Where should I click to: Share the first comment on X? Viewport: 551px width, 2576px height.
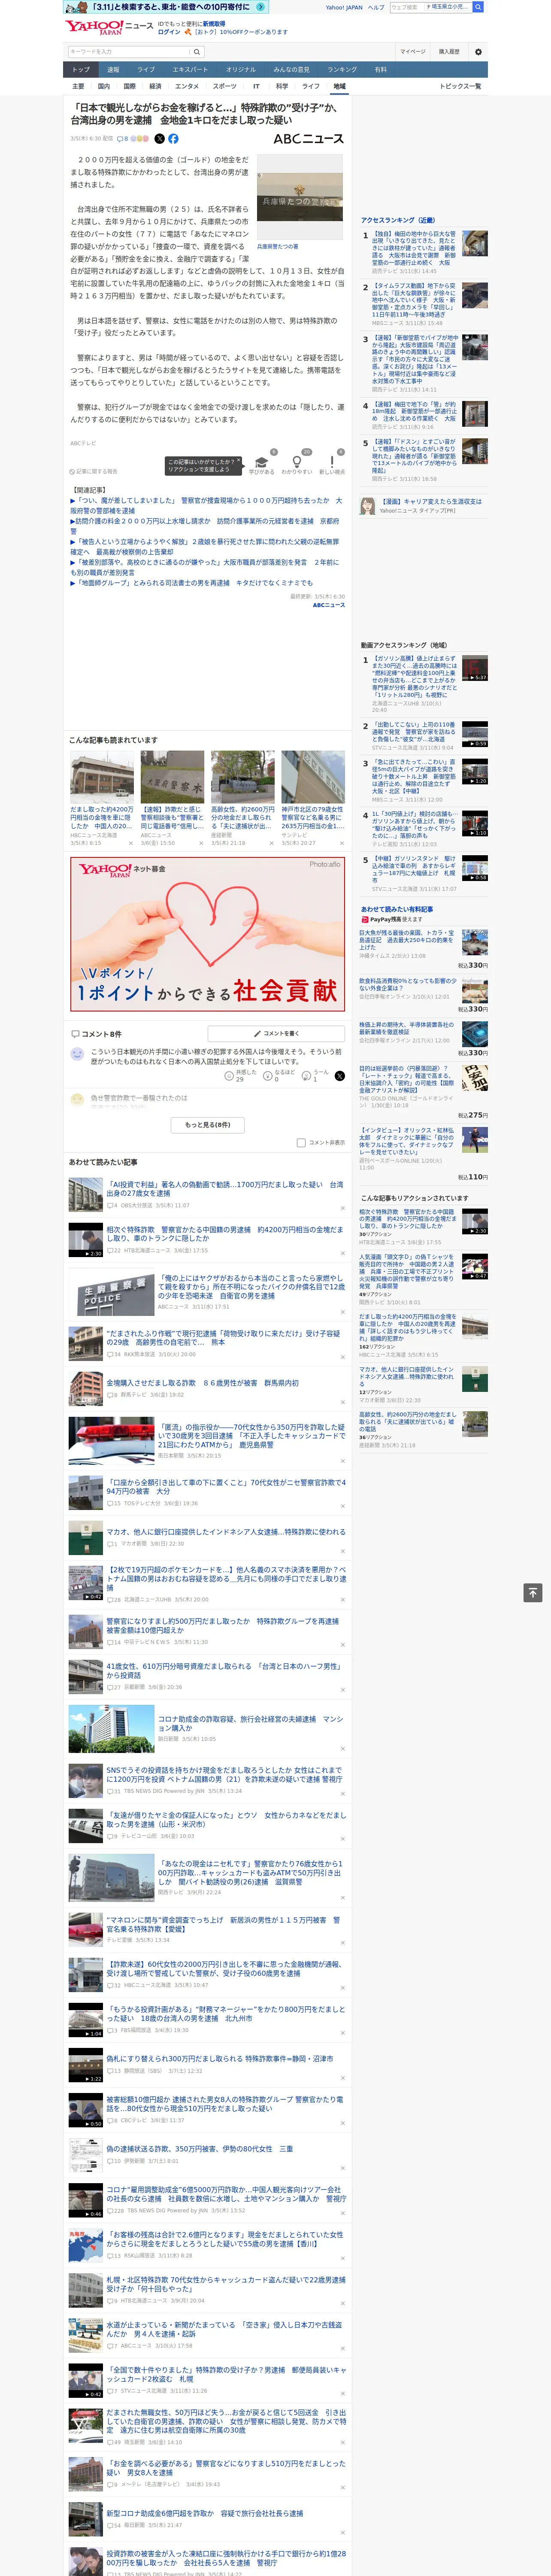339,1076
